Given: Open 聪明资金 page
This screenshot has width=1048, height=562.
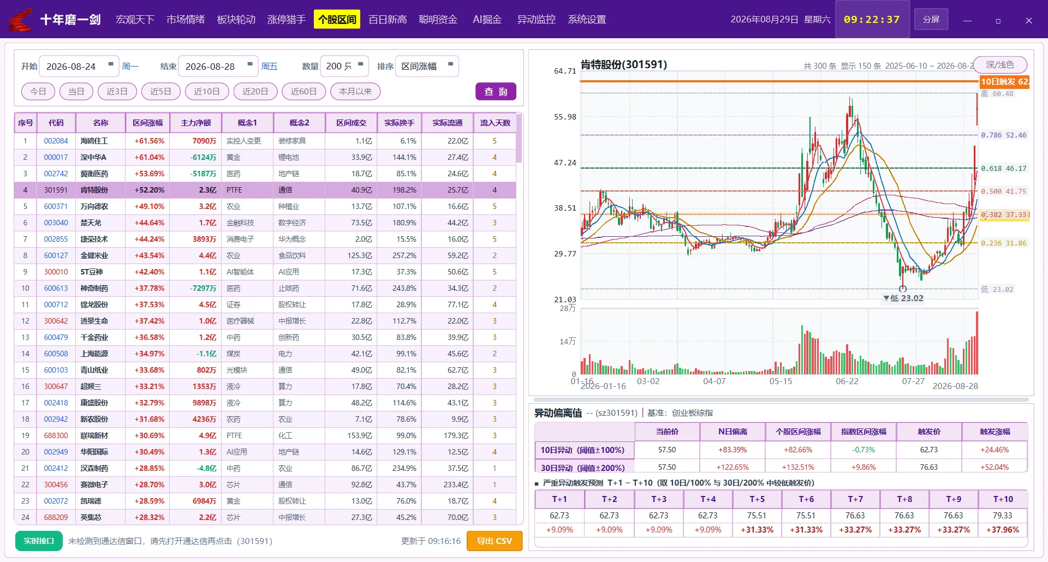Looking at the screenshot, I should 438,20.
